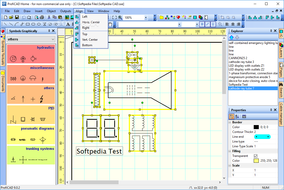Select the Cut scissors icon
The height and width of the screenshot is (190, 284).
(49, 17)
